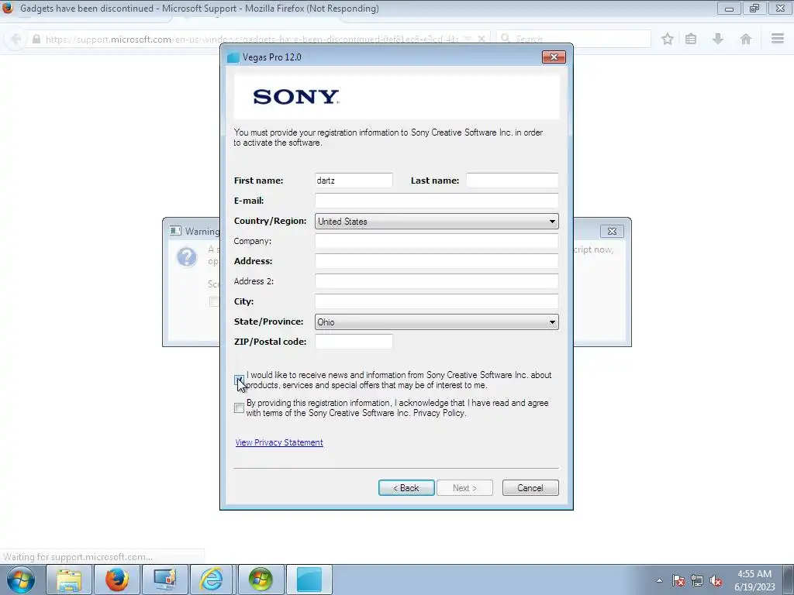Click the ZIP/Postal code field
Viewport: 794px width, 595px height.
tap(354, 342)
